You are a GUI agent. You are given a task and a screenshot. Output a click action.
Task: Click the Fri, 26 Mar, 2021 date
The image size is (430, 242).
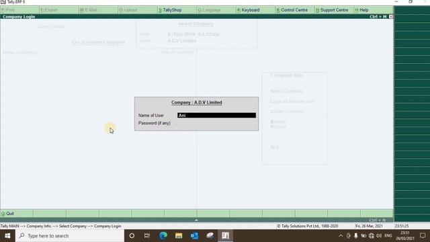(x=369, y=226)
